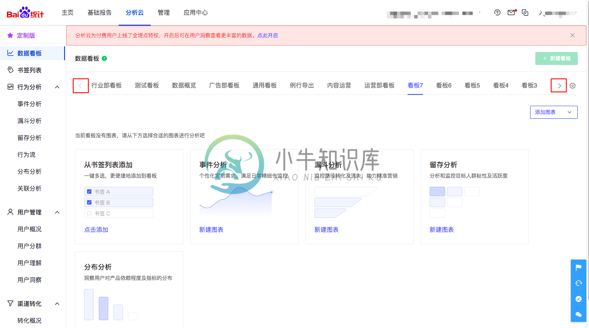This screenshot has height=328, width=589.
Task: Click 新建图表 under 漏斗分析 card
Action: (x=327, y=230)
